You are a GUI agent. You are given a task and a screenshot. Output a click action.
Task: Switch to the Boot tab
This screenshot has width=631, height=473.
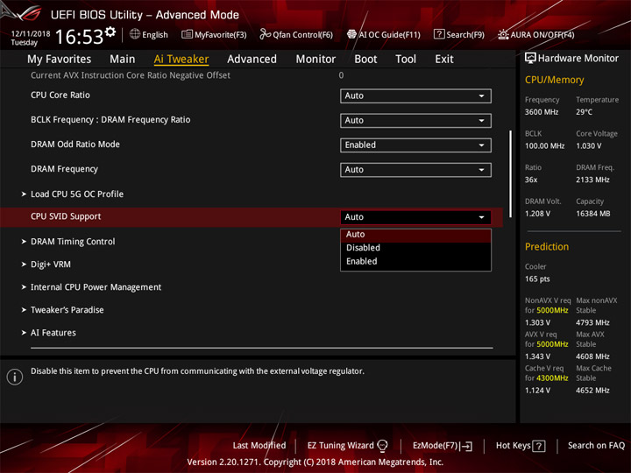[x=365, y=60]
